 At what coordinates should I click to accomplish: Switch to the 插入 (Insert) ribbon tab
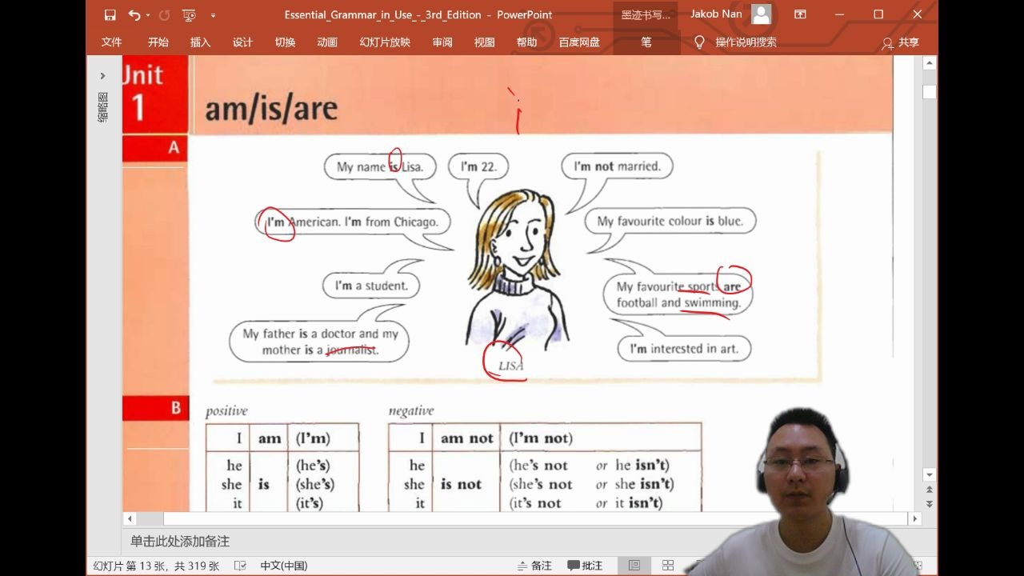[201, 42]
